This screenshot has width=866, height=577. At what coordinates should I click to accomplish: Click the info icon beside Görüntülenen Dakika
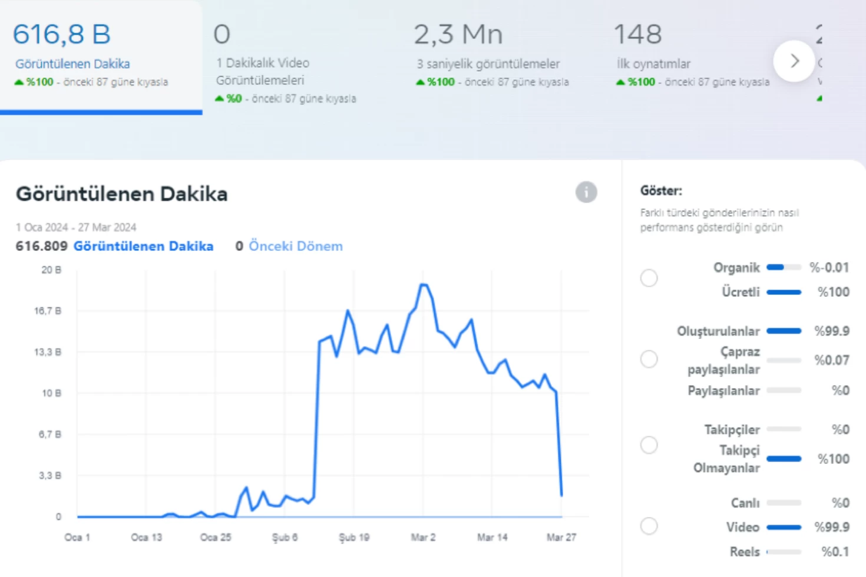pos(586,192)
